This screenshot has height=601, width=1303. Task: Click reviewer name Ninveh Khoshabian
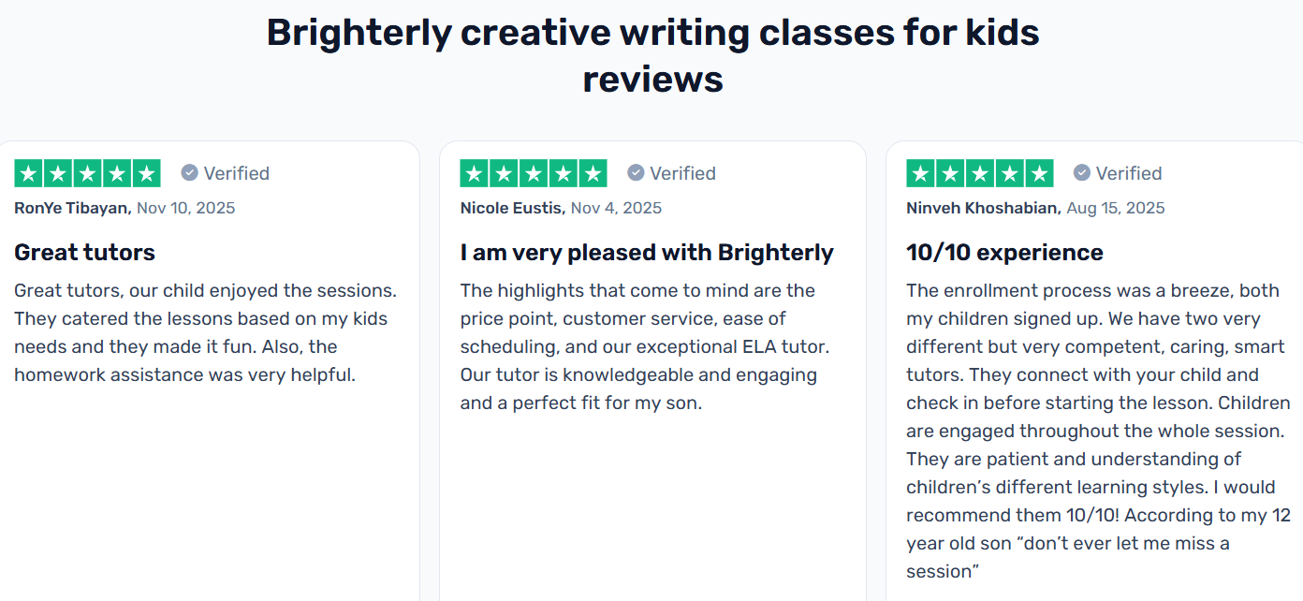point(983,208)
